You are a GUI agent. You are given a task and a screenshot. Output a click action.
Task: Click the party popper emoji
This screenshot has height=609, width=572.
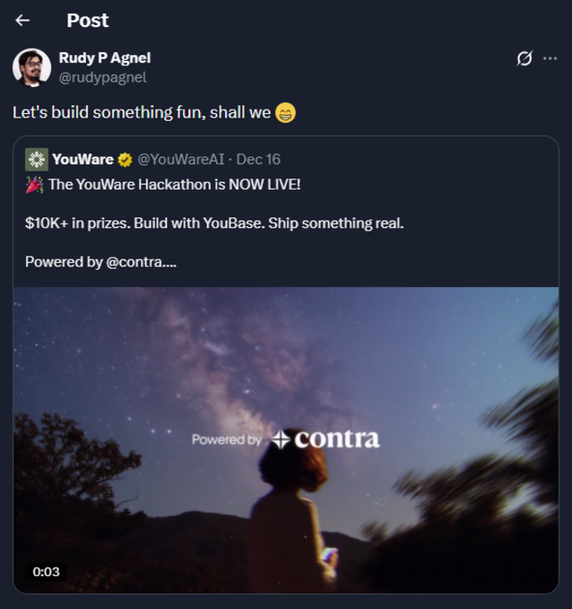click(35, 184)
